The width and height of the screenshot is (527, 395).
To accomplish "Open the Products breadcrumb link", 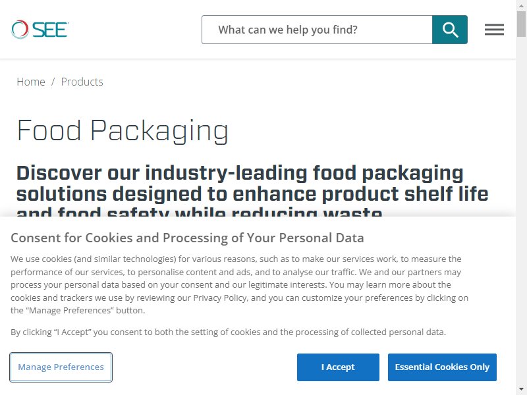I will [x=82, y=82].
